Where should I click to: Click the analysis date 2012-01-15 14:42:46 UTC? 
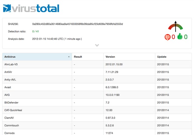[x=48, y=39]
